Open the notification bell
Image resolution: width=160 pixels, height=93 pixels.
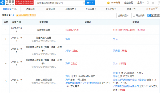(x=153, y=3)
